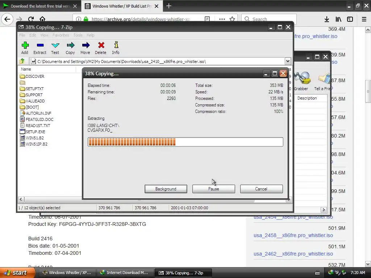Click the Add icon in 7-Zip toolbar
Viewport: 371px width, 278px height.
(x=25, y=48)
